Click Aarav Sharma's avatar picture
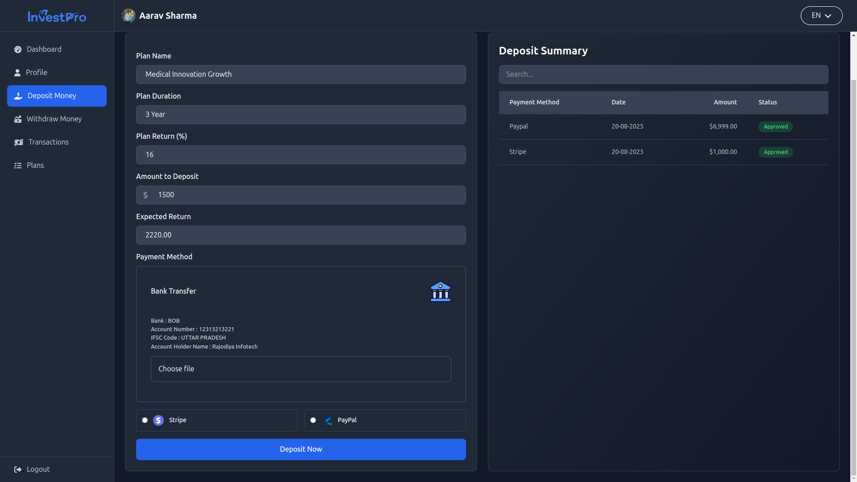The height and width of the screenshot is (482, 857). pos(129,16)
